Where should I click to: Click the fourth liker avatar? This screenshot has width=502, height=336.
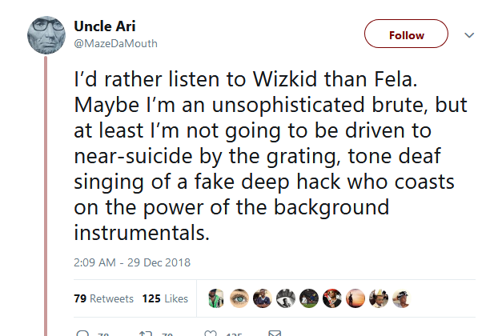(285, 298)
